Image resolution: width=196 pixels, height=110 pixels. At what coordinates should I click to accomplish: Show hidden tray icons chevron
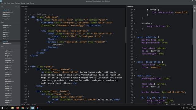point(181,108)
